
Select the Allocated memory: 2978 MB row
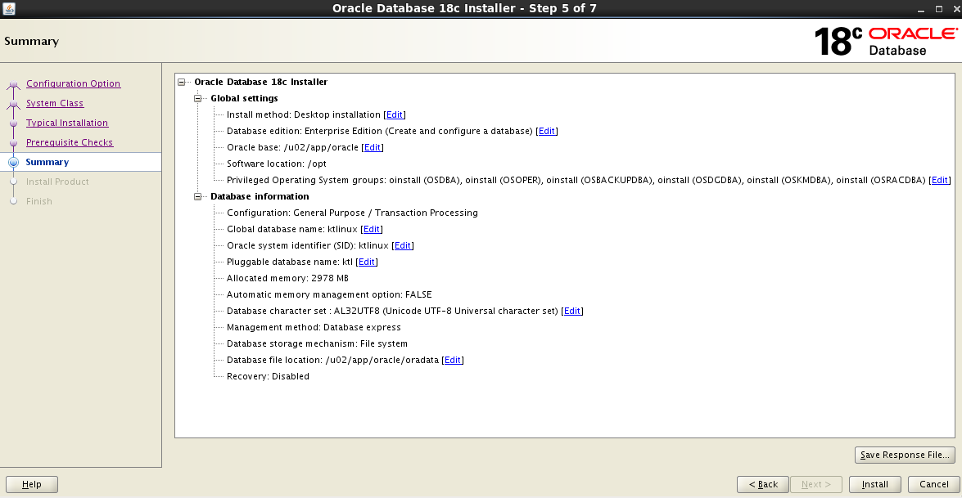coord(287,278)
